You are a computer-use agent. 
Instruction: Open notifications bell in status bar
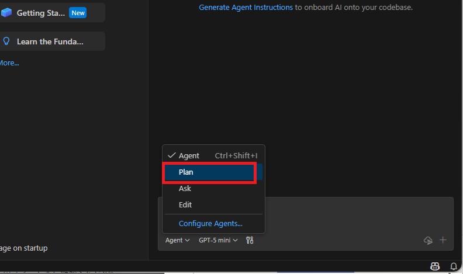pyautogui.click(x=454, y=266)
